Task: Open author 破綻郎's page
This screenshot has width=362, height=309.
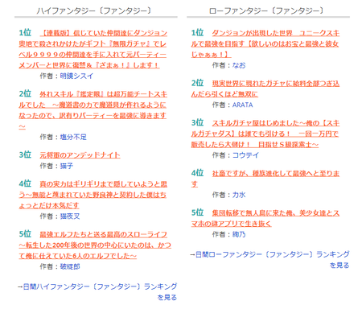Action: [x=70, y=266]
